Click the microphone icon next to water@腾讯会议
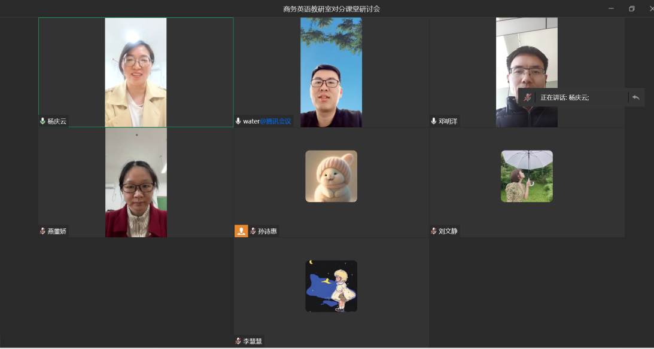Screen dimensions: 654x349 (238, 121)
